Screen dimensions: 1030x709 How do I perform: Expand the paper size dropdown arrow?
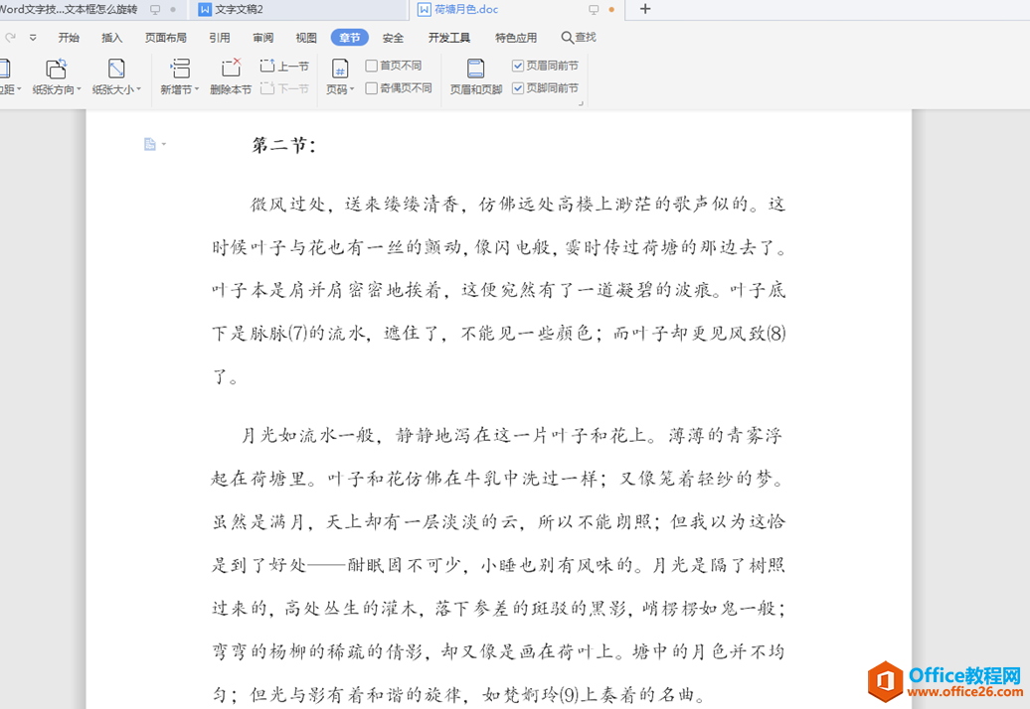(x=138, y=89)
